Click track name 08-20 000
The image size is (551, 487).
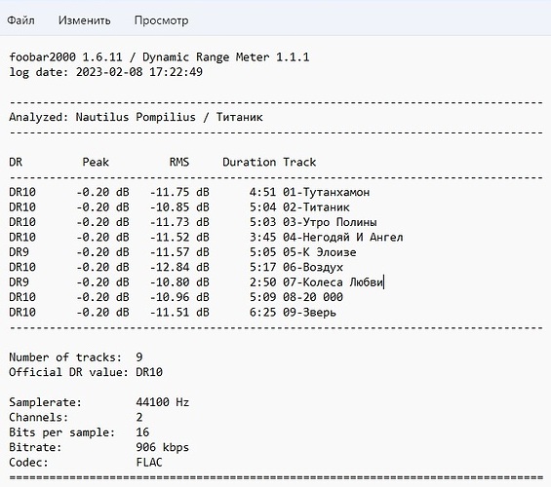313,297
